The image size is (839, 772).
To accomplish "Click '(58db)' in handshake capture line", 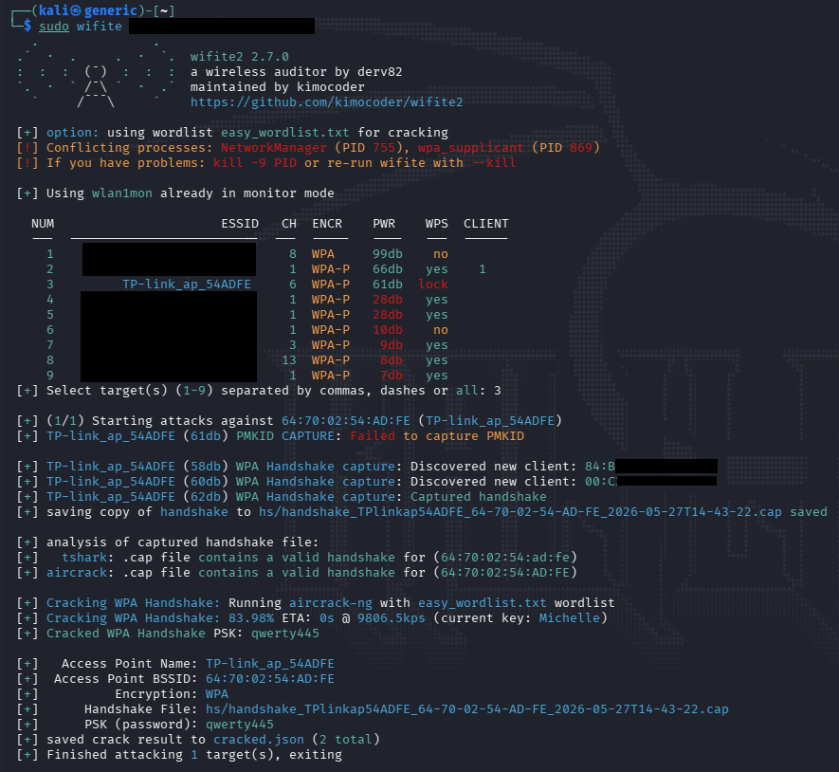I will (206, 466).
